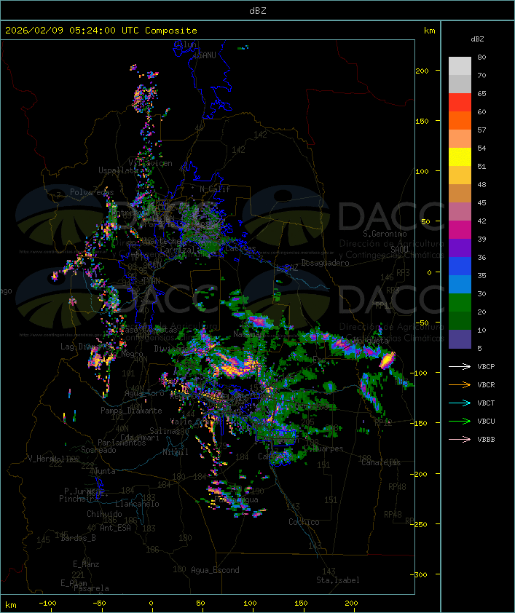
Task: Pick the slate blue 5-10 dBZ swatch
Action: pyautogui.click(x=460, y=339)
